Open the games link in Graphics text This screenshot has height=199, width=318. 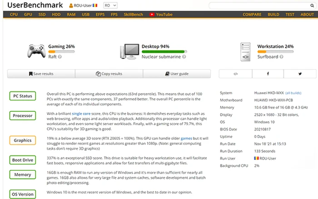point(186,139)
